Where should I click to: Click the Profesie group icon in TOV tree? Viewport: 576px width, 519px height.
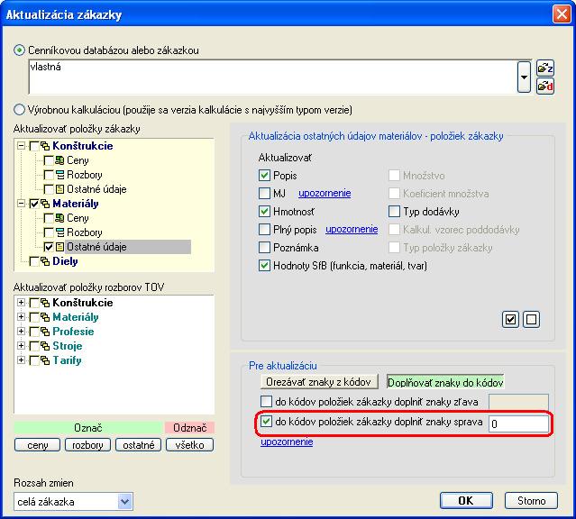45,332
